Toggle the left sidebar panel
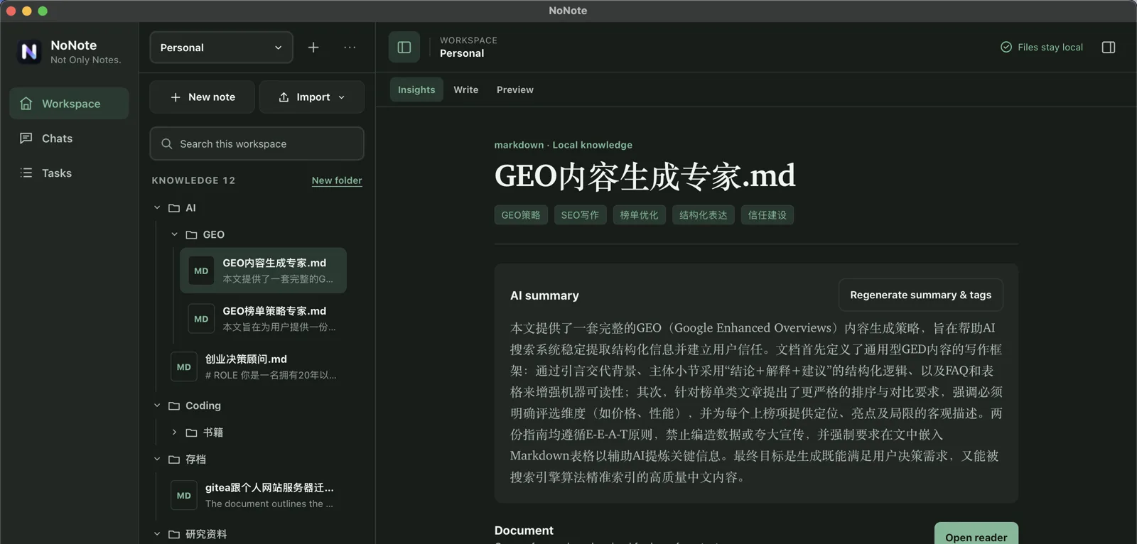Viewport: 1137px width, 544px height. coord(404,47)
